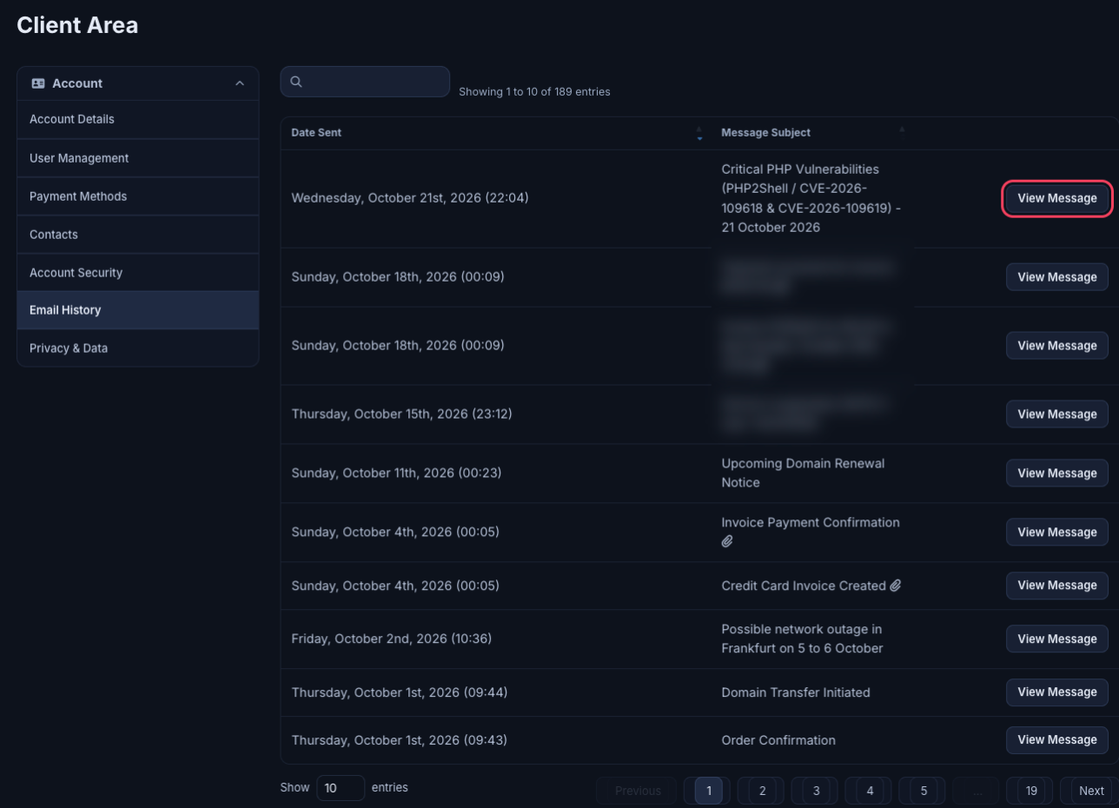The image size is (1119, 808).
Task: View message sent October 15th at 23:12
Action: click(1057, 414)
